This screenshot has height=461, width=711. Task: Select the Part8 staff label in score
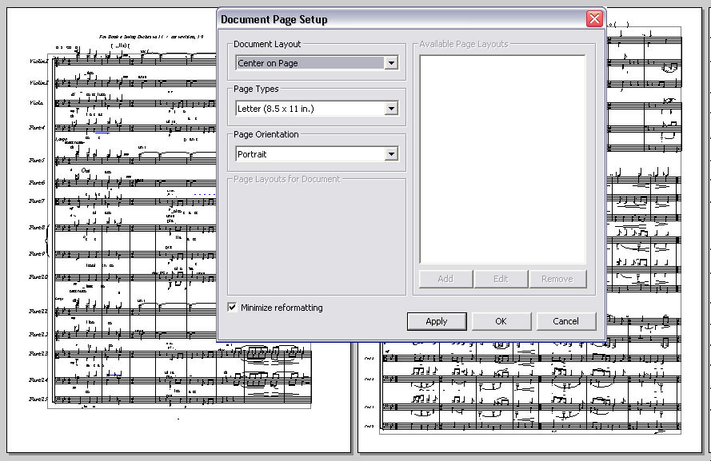(x=37, y=228)
